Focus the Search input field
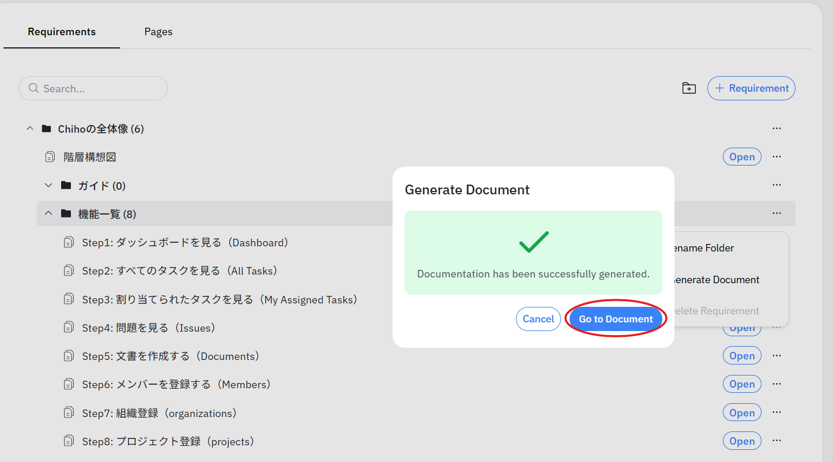 point(98,89)
